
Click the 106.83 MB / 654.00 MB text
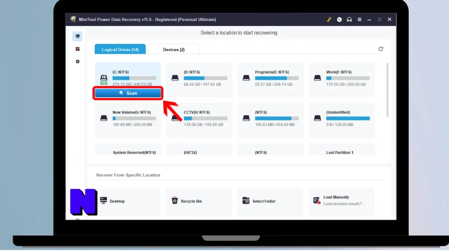click(274, 125)
